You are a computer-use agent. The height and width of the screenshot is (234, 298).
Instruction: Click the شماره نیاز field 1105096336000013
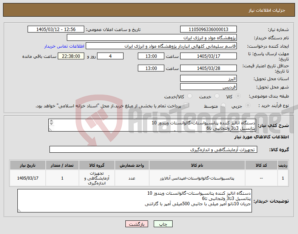coord(208,29)
